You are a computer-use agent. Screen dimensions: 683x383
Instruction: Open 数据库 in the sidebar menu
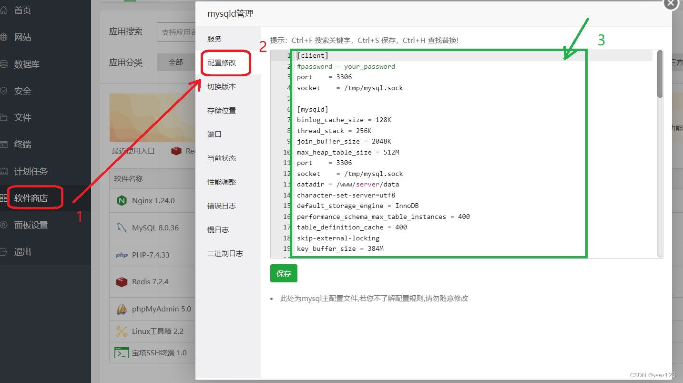coord(27,64)
